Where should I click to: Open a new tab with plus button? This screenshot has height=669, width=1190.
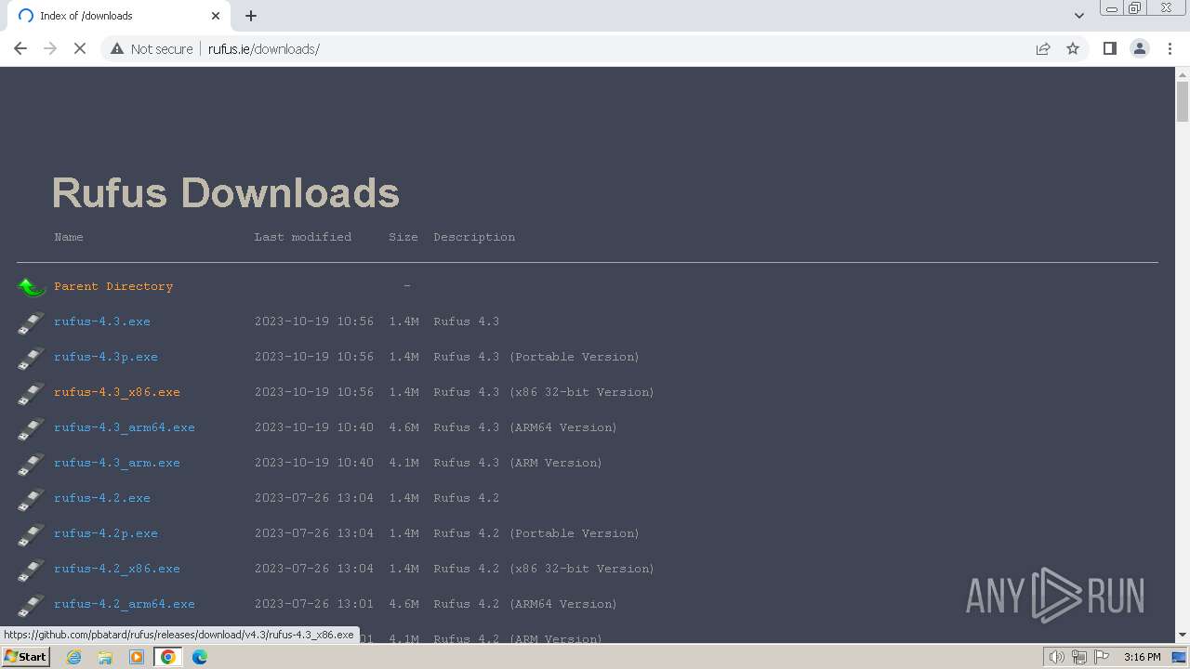pyautogui.click(x=251, y=16)
